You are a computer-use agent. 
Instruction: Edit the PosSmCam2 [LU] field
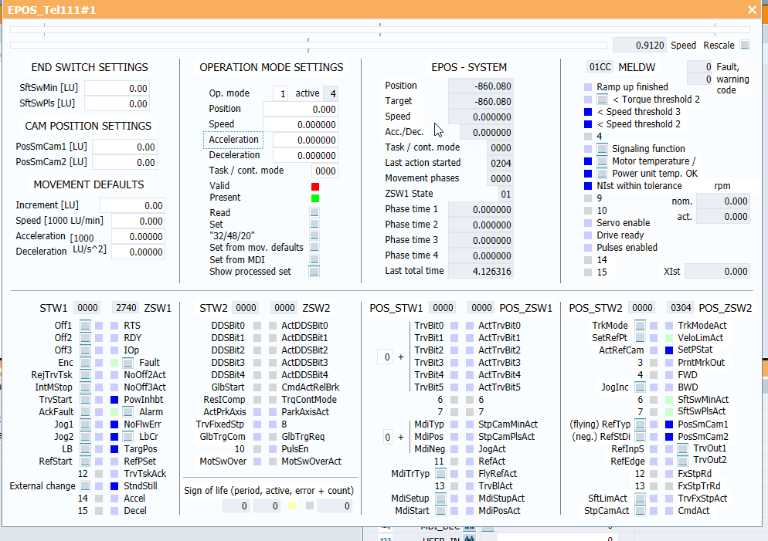tap(124, 162)
